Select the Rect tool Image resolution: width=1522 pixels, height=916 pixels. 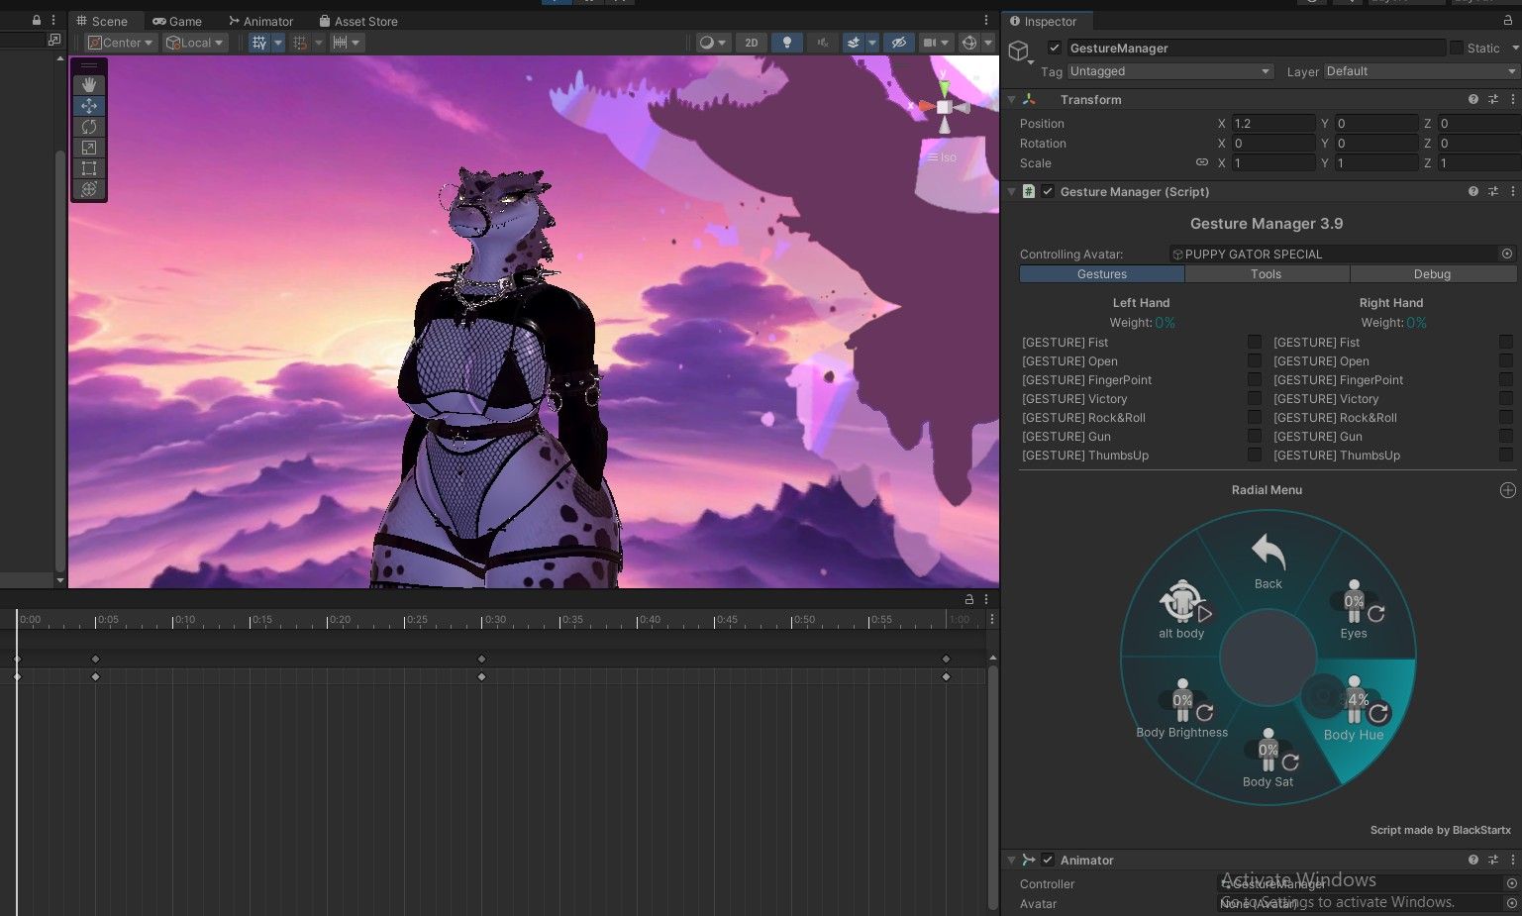(89, 168)
